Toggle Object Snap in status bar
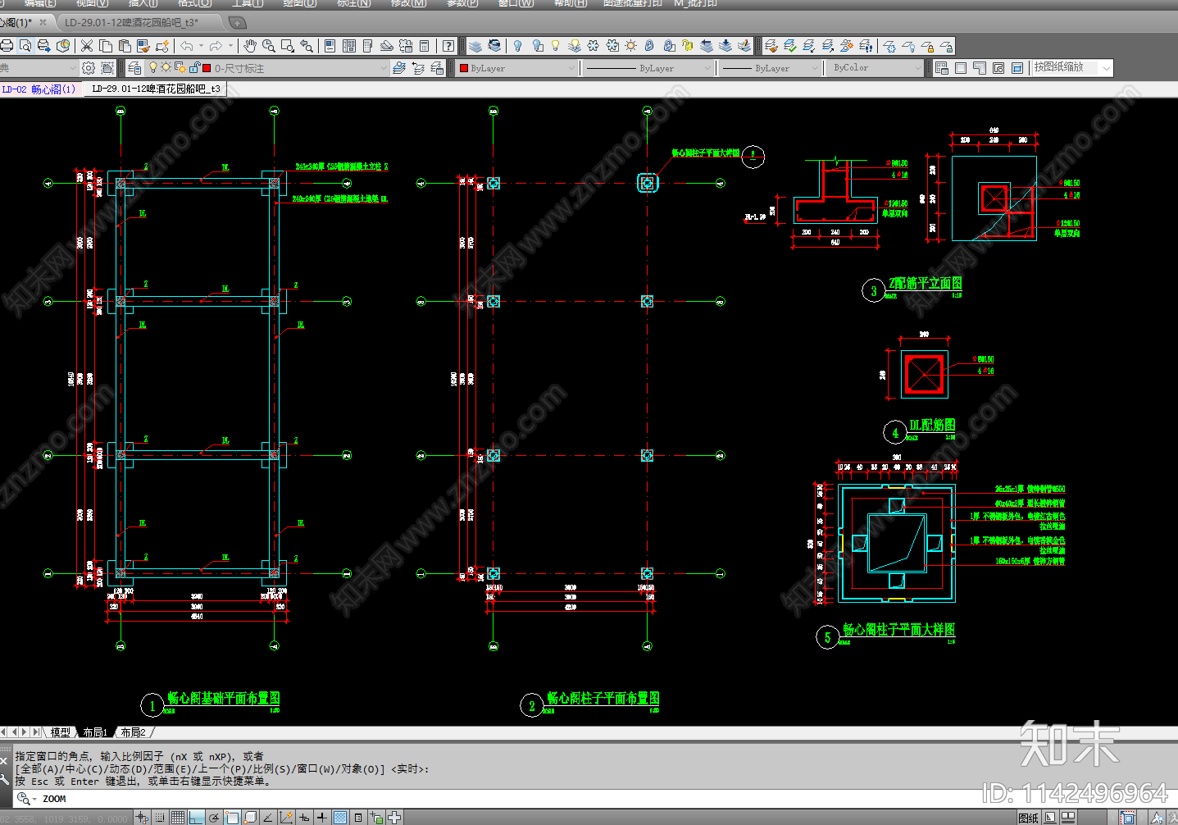 [x=232, y=818]
